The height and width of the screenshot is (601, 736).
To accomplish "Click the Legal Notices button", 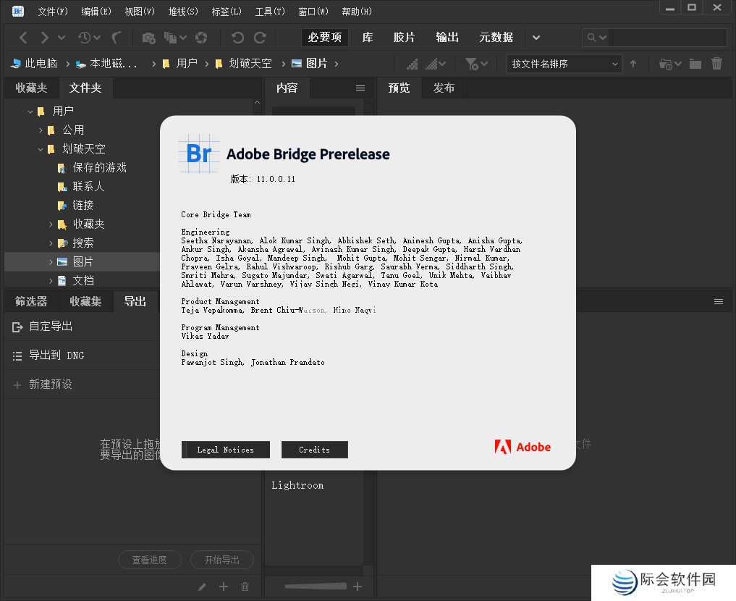I will pos(225,450).
